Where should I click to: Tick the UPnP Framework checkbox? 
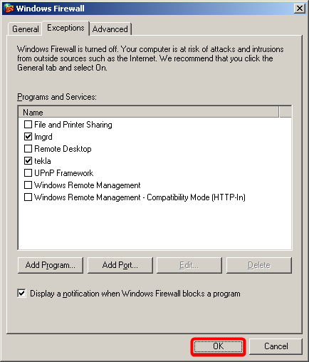tap(28, 172)
